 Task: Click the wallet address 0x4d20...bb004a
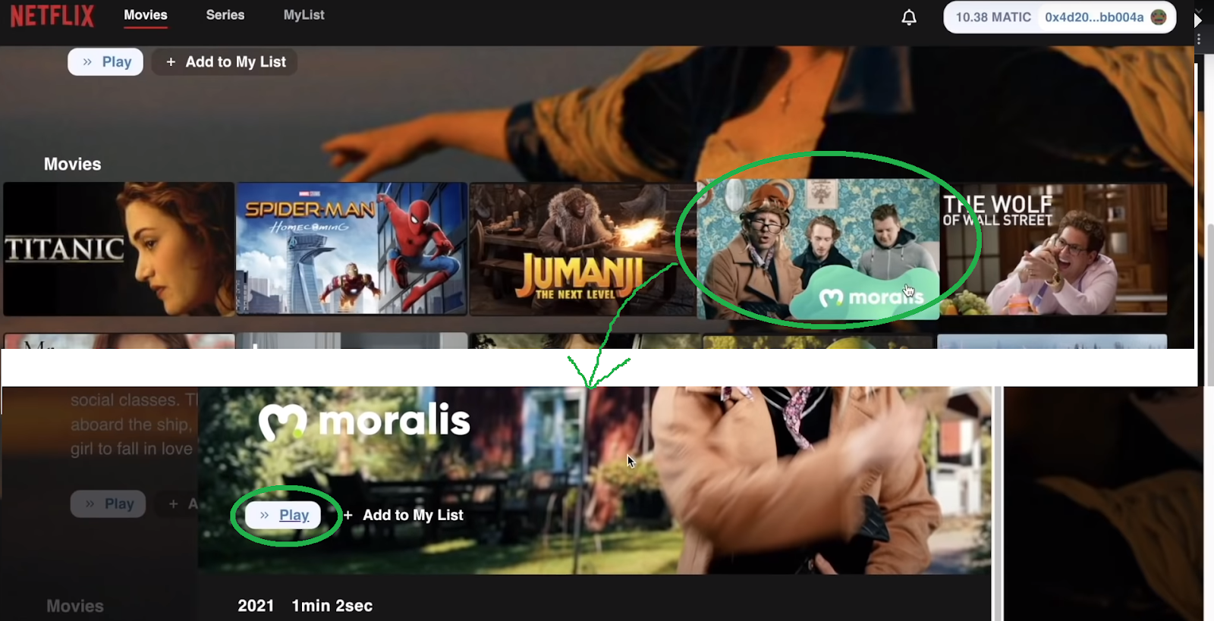click(1094, 17)
